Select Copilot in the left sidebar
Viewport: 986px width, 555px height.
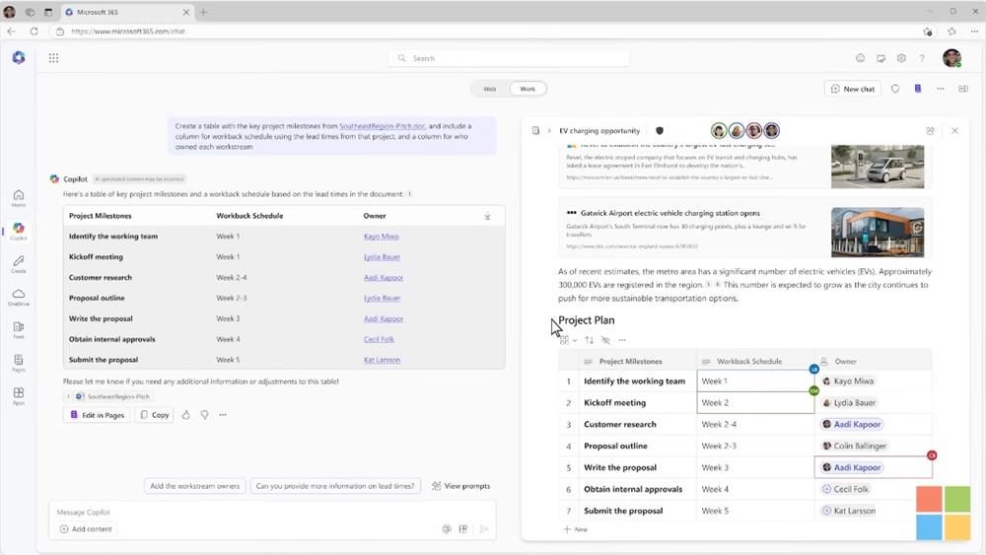[18, 231]
